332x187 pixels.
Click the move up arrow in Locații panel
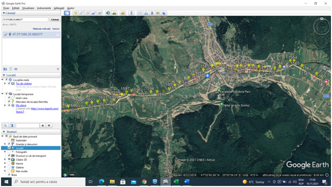42,125
